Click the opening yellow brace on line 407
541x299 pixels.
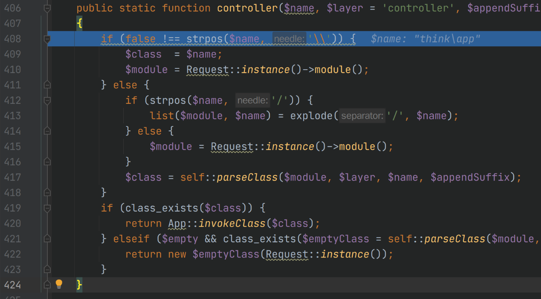(79, 24)
